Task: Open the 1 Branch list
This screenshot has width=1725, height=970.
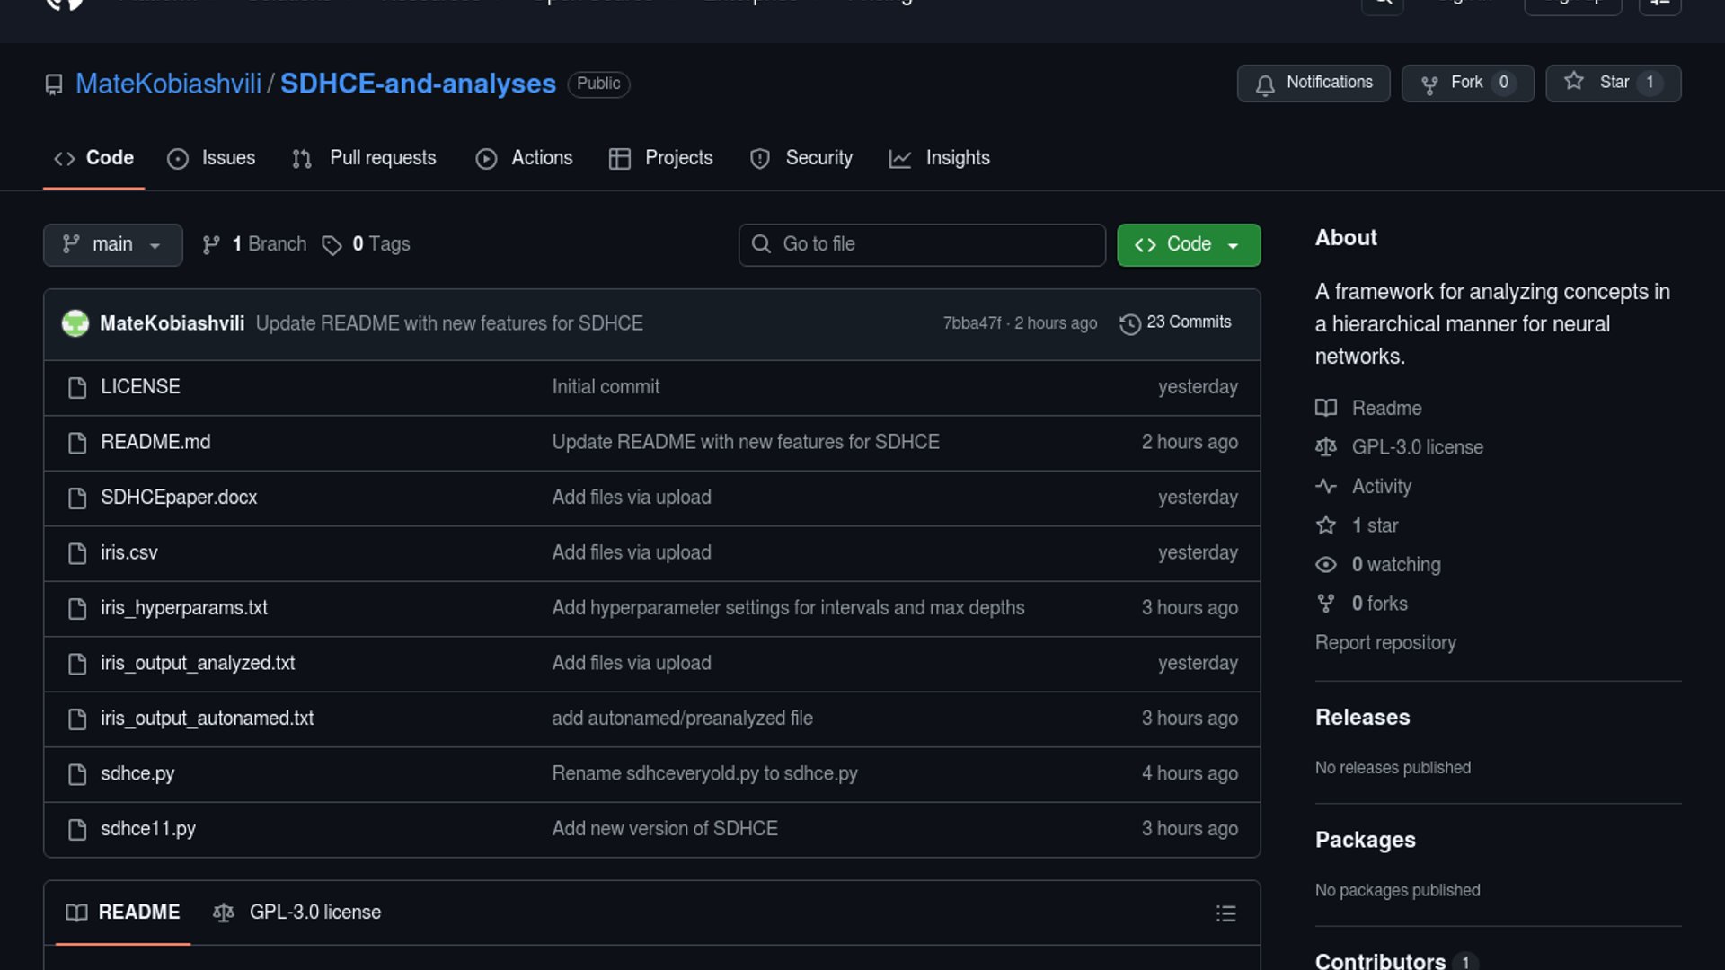Action: [x=255, y=244]
